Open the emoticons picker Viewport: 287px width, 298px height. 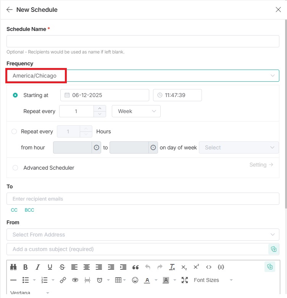(135, 280)
